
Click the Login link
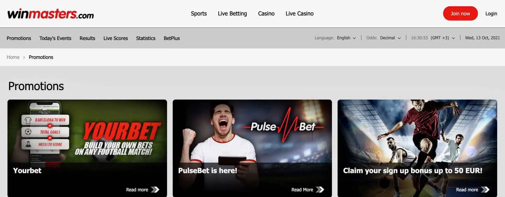coord(491,14)
